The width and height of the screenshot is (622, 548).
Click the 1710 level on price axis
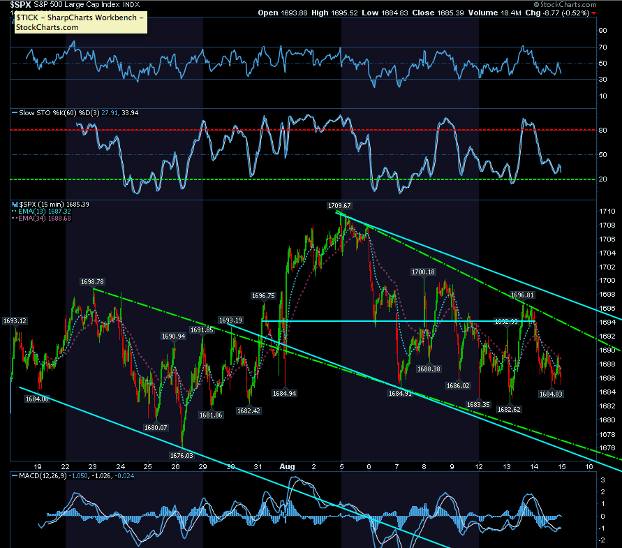tap(607, 211)
